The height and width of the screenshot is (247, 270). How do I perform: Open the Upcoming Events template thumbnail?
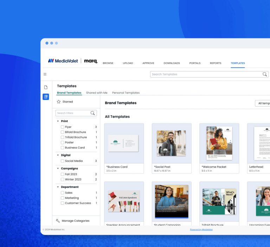[259, 201]
